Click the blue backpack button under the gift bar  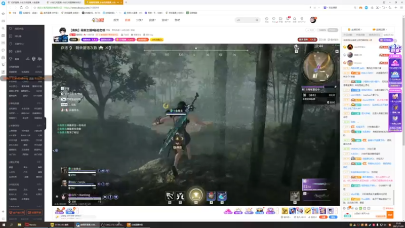click(333, 217)
